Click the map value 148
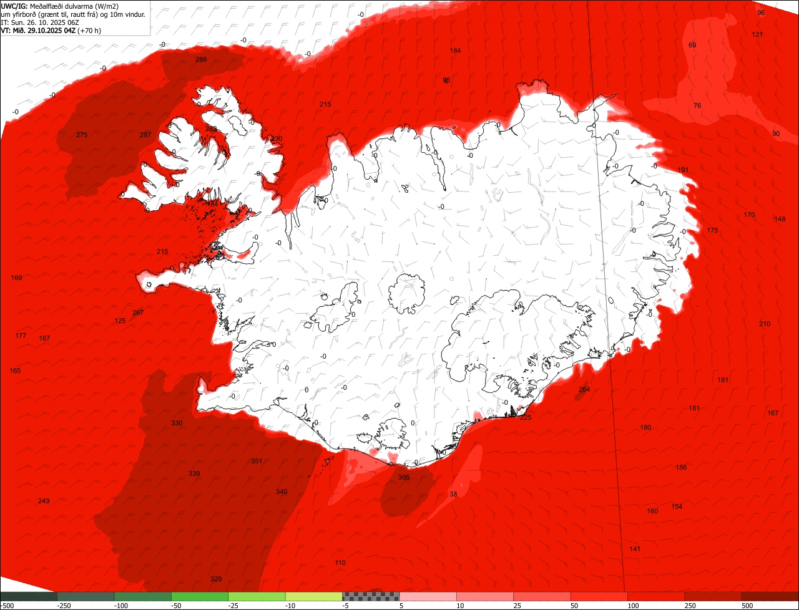Screen dimensions: 799x610 780,220
